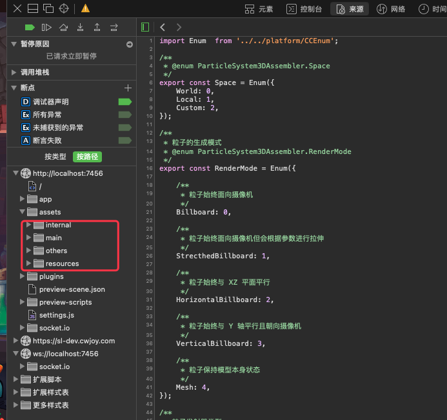The image size is (447, 420).
Task: Click the step into icon
Action: (x=80, y=27)
